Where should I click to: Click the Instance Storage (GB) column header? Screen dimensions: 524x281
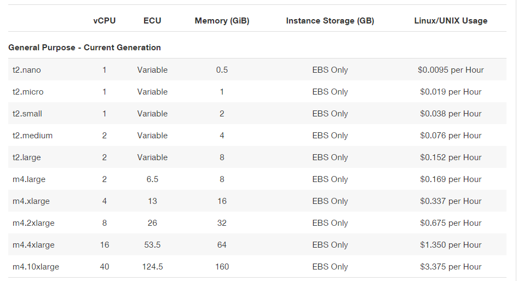tap(330, 21)
